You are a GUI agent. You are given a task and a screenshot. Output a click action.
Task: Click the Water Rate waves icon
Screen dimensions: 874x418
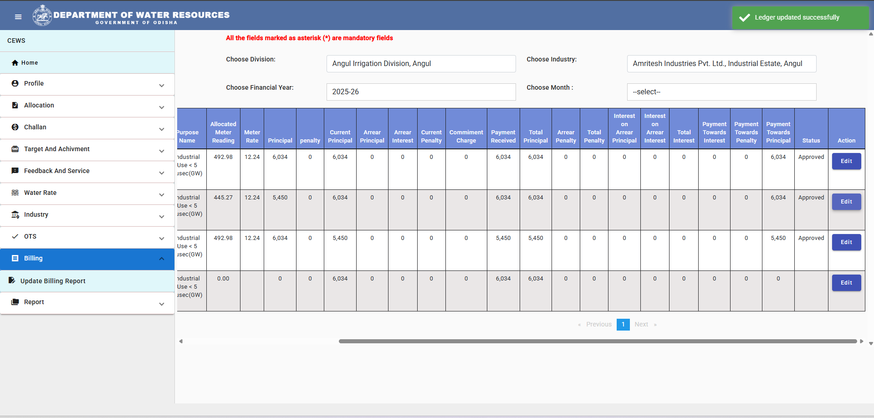(15, 193)
